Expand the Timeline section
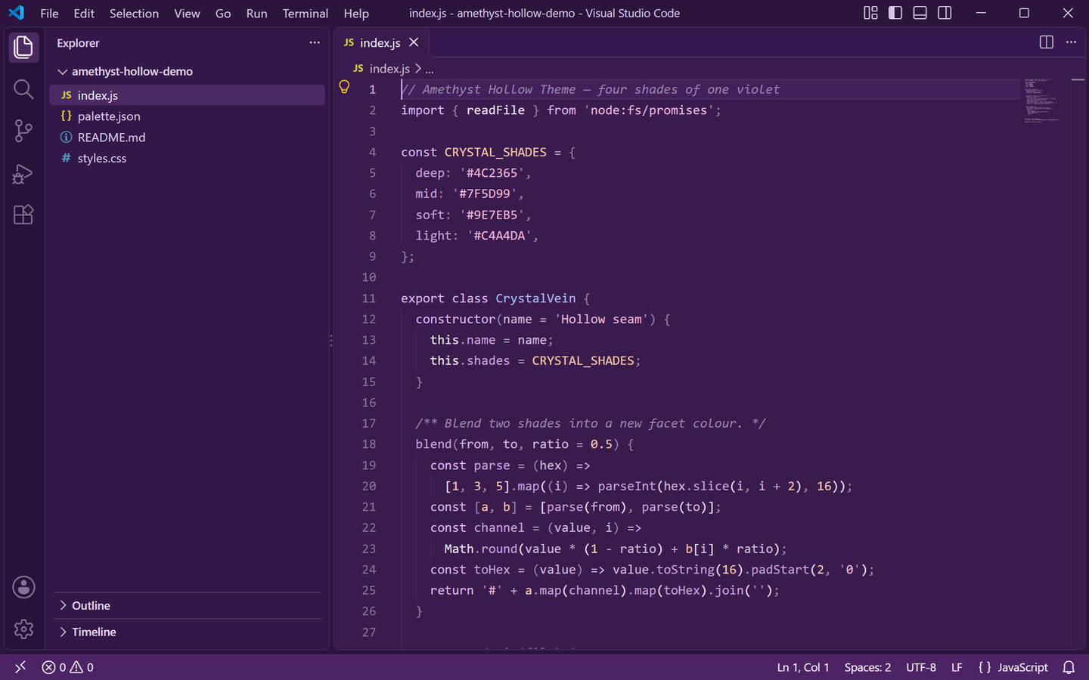This screenshot has width=1089, height=680. click(x=187, y=632)
